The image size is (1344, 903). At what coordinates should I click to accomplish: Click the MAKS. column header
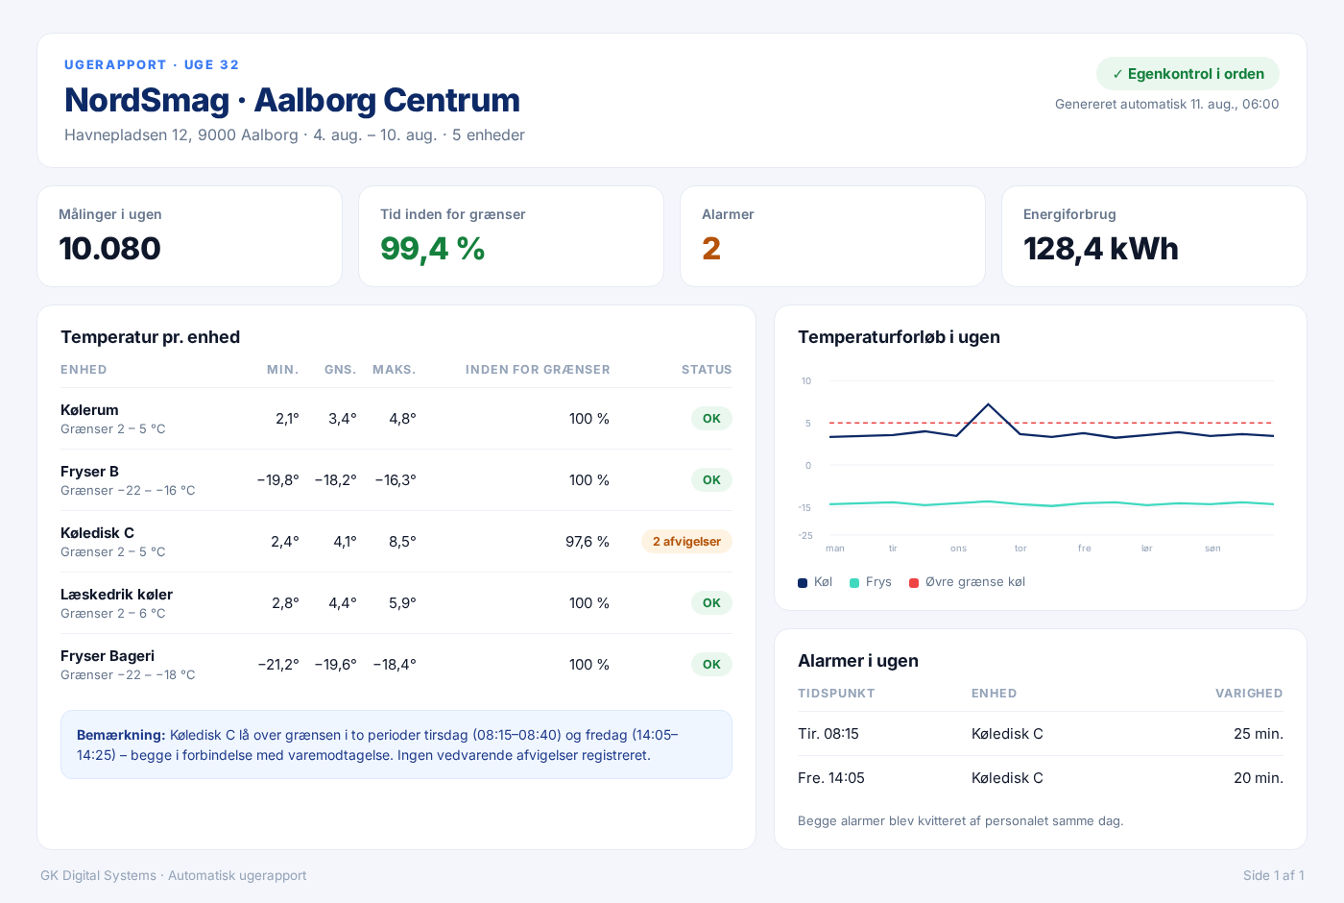click(395, 370)
